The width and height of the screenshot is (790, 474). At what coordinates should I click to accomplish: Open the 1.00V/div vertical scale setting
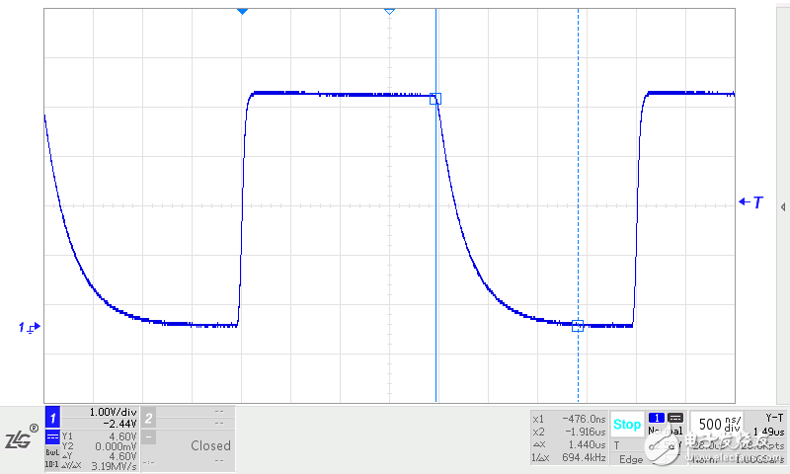point(109,412)
